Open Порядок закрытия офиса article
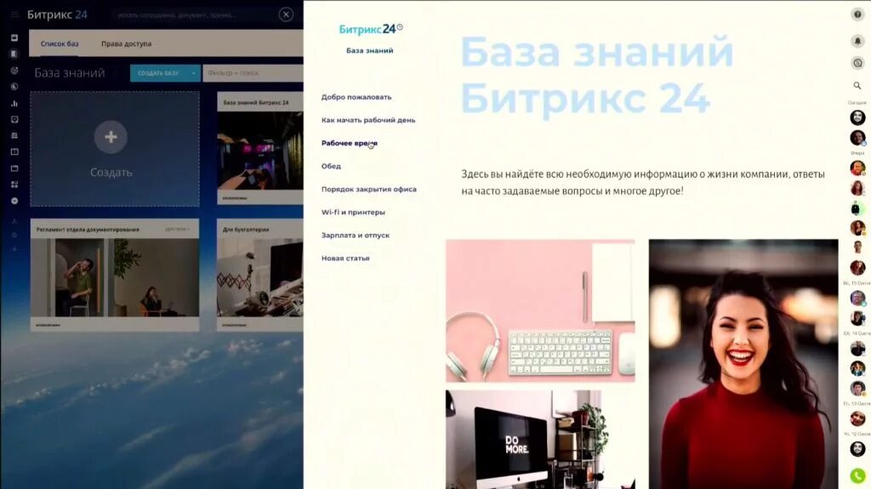This screenshot has width=871, height=489. tap(369, 189)
